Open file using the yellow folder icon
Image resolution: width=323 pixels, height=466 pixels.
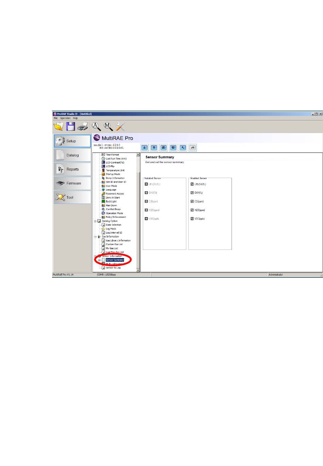[x=58, y=127]
